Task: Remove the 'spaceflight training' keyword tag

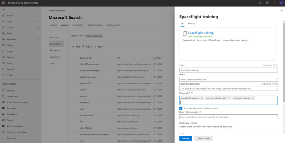Action: click(x=202, y=98)
